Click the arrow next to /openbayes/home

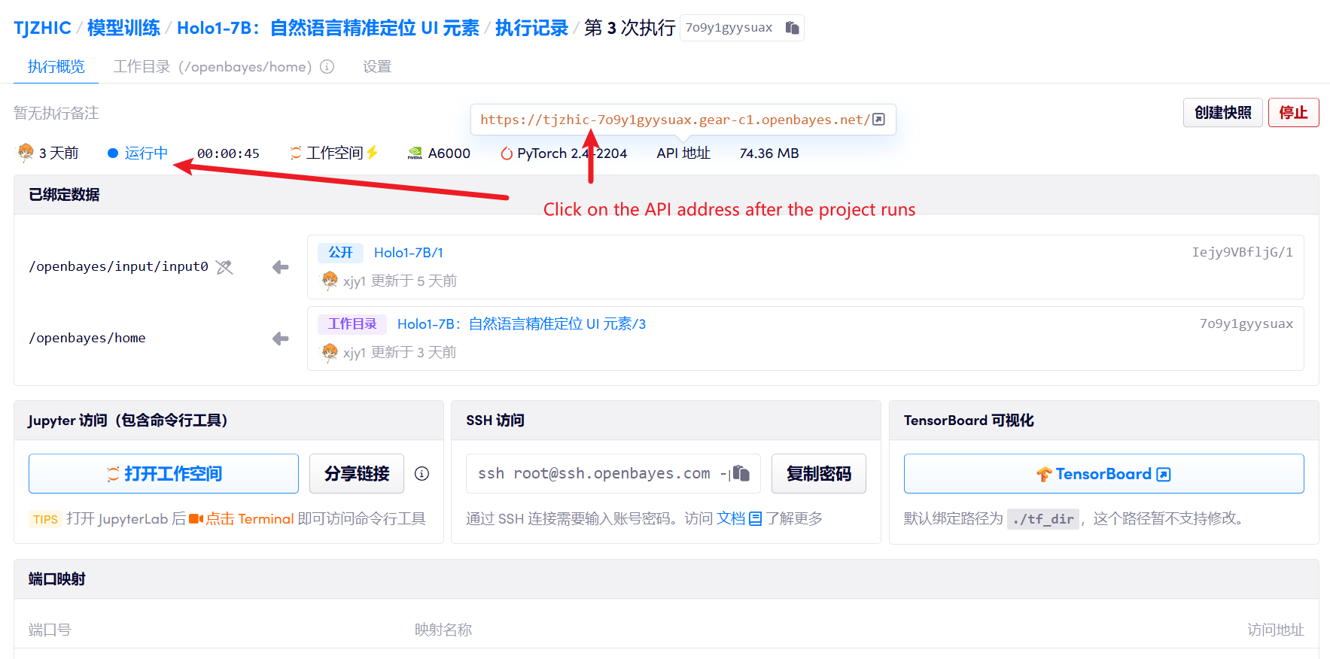[x=281, y=339]
